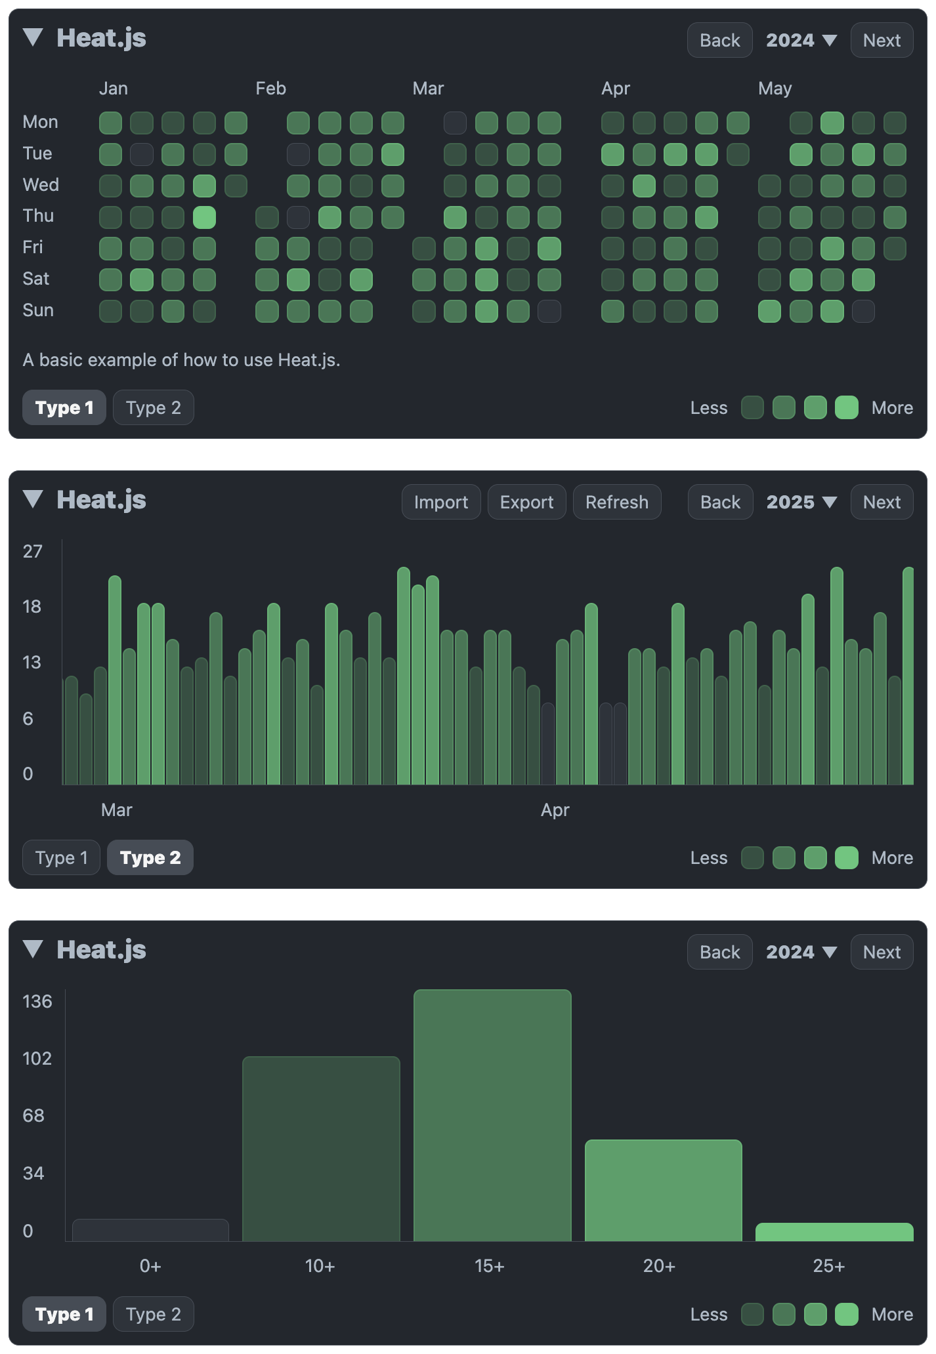Screen dimensions: 936x1354
Task: Click the 10+ statistics bar
Action: tap(321, 1149)
